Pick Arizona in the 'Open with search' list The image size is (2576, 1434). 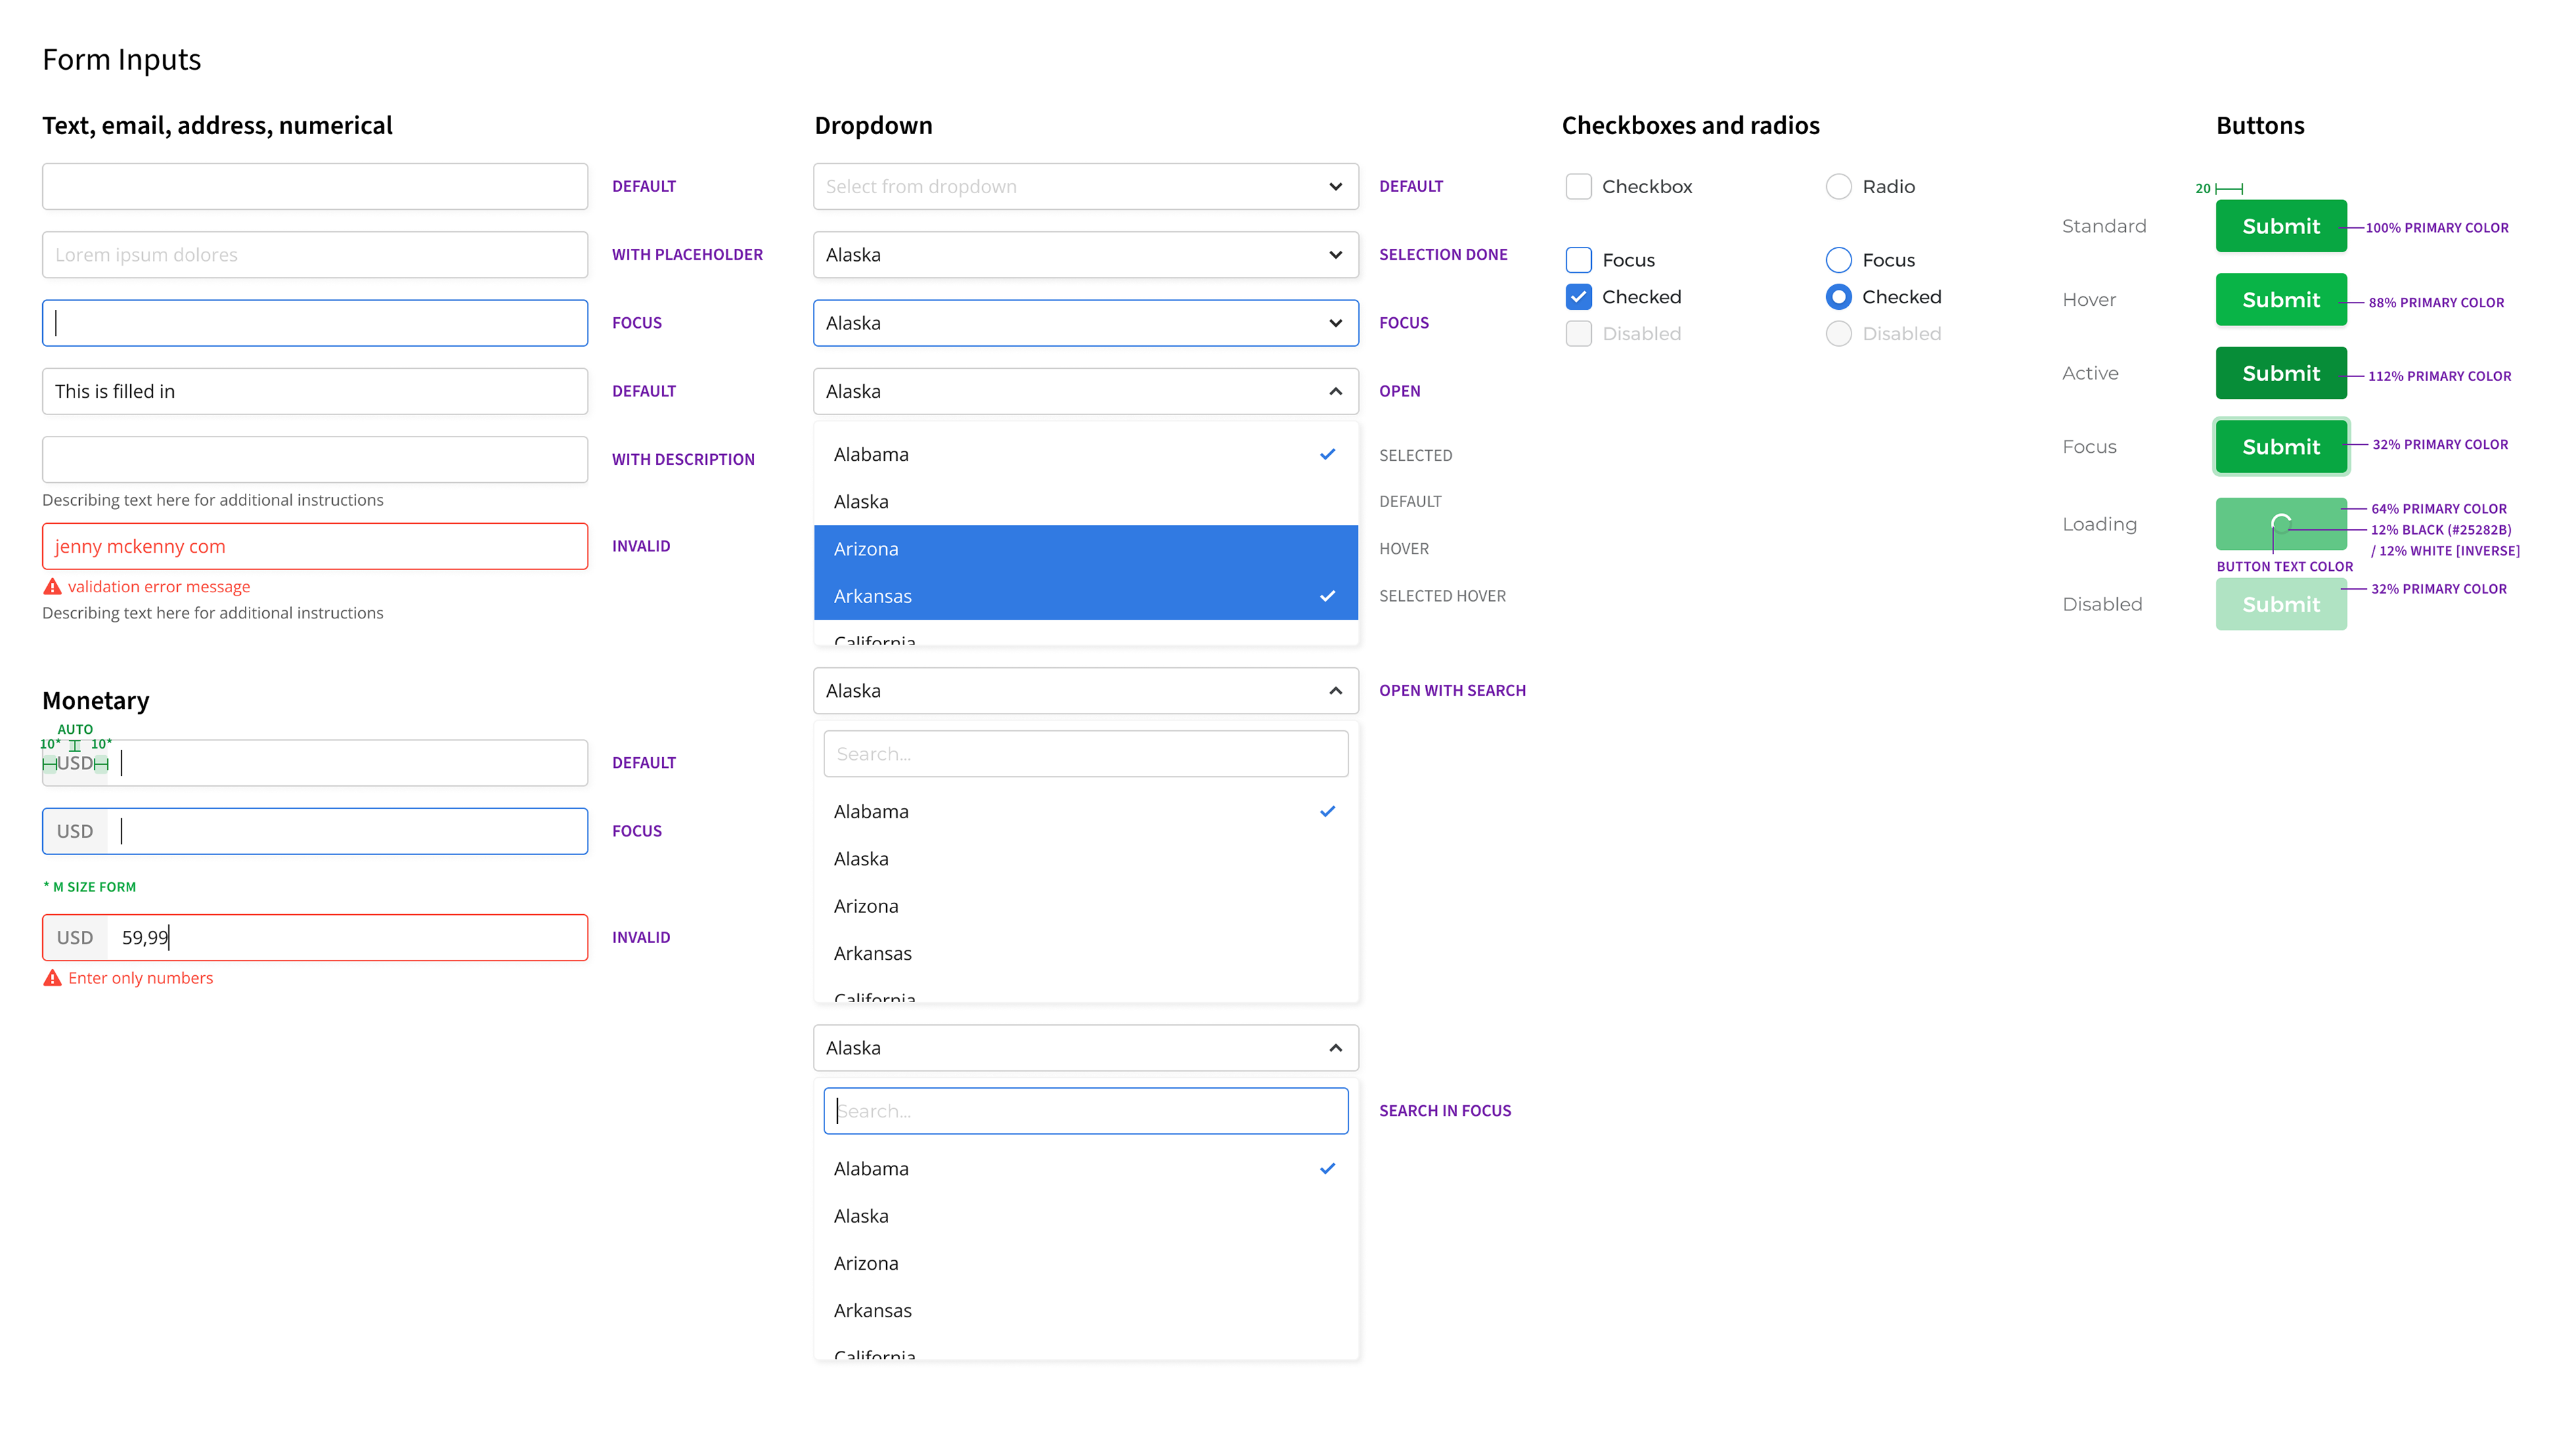(x=1086, y=906)
